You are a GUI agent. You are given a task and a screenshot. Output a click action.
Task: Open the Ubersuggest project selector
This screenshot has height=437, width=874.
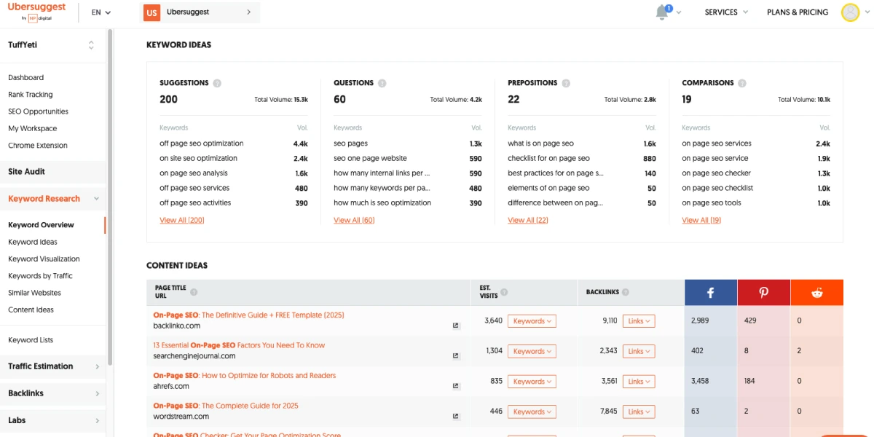(200, 12)
